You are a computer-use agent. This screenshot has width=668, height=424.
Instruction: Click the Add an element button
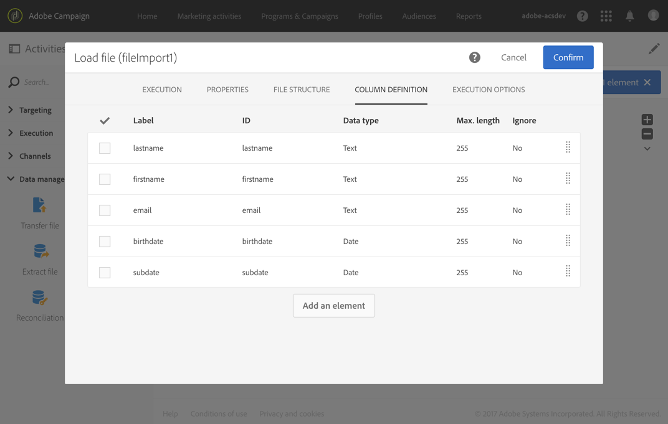click(334, 306)
